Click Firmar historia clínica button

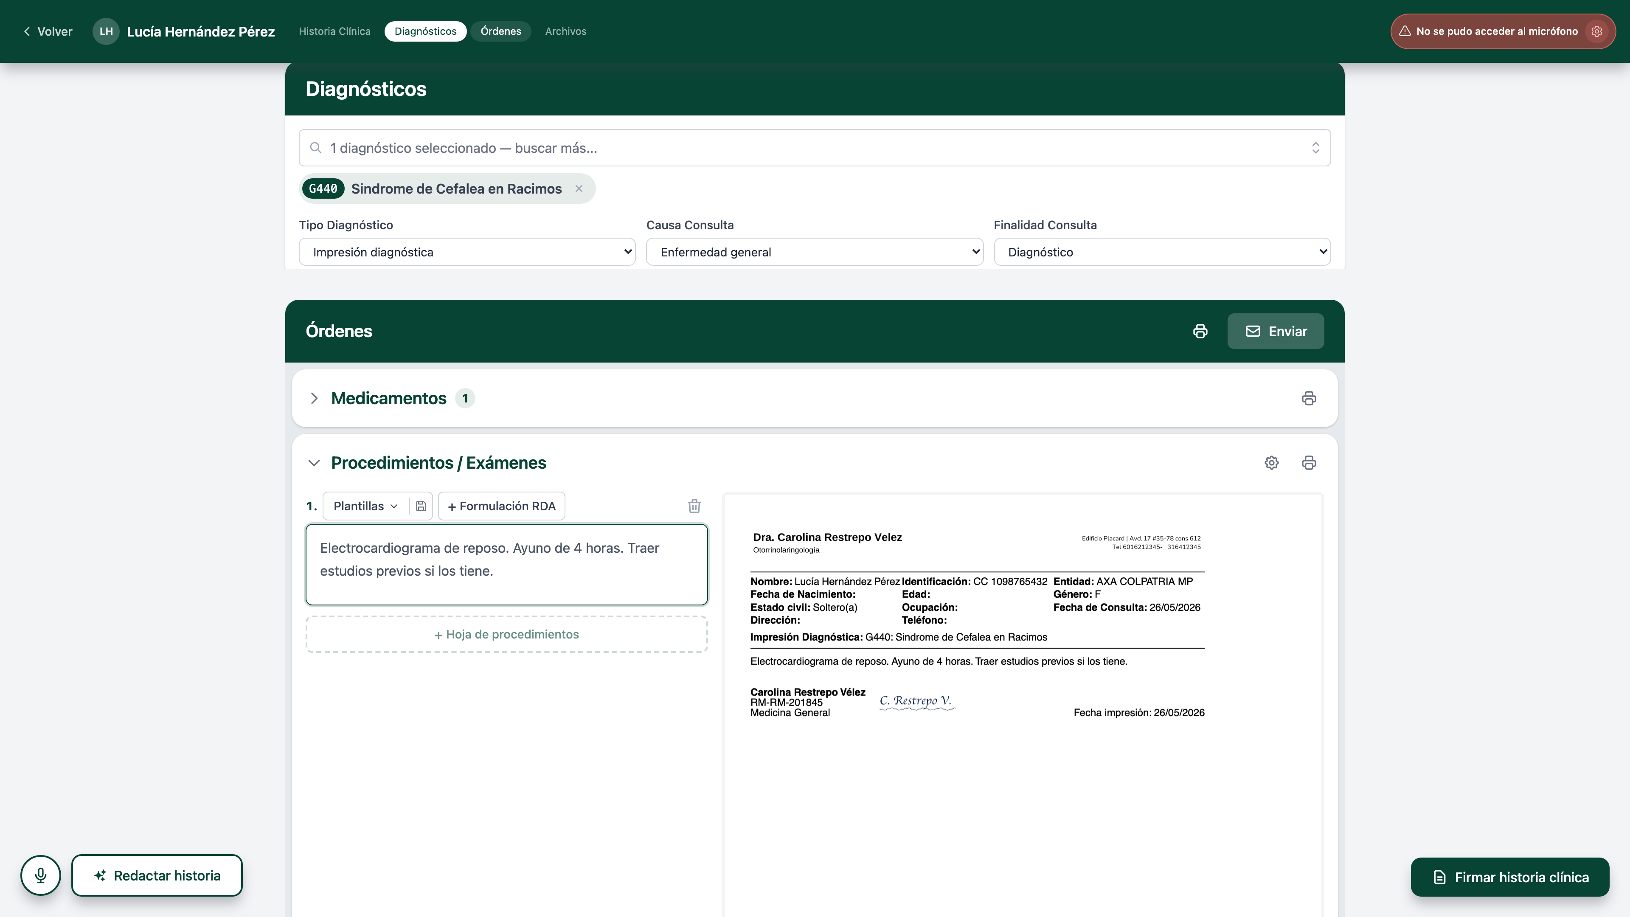coord(1510,877)
